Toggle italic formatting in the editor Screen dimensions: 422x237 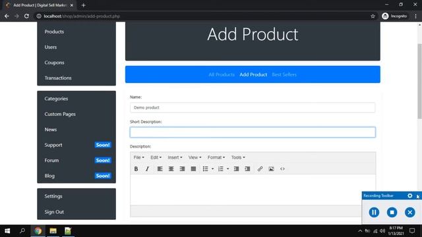coord(147,169)
